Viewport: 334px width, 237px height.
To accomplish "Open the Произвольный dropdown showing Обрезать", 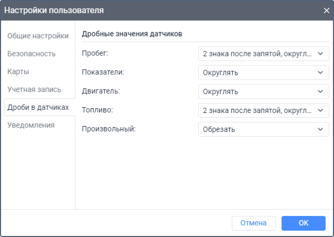I will click(263, 129).
